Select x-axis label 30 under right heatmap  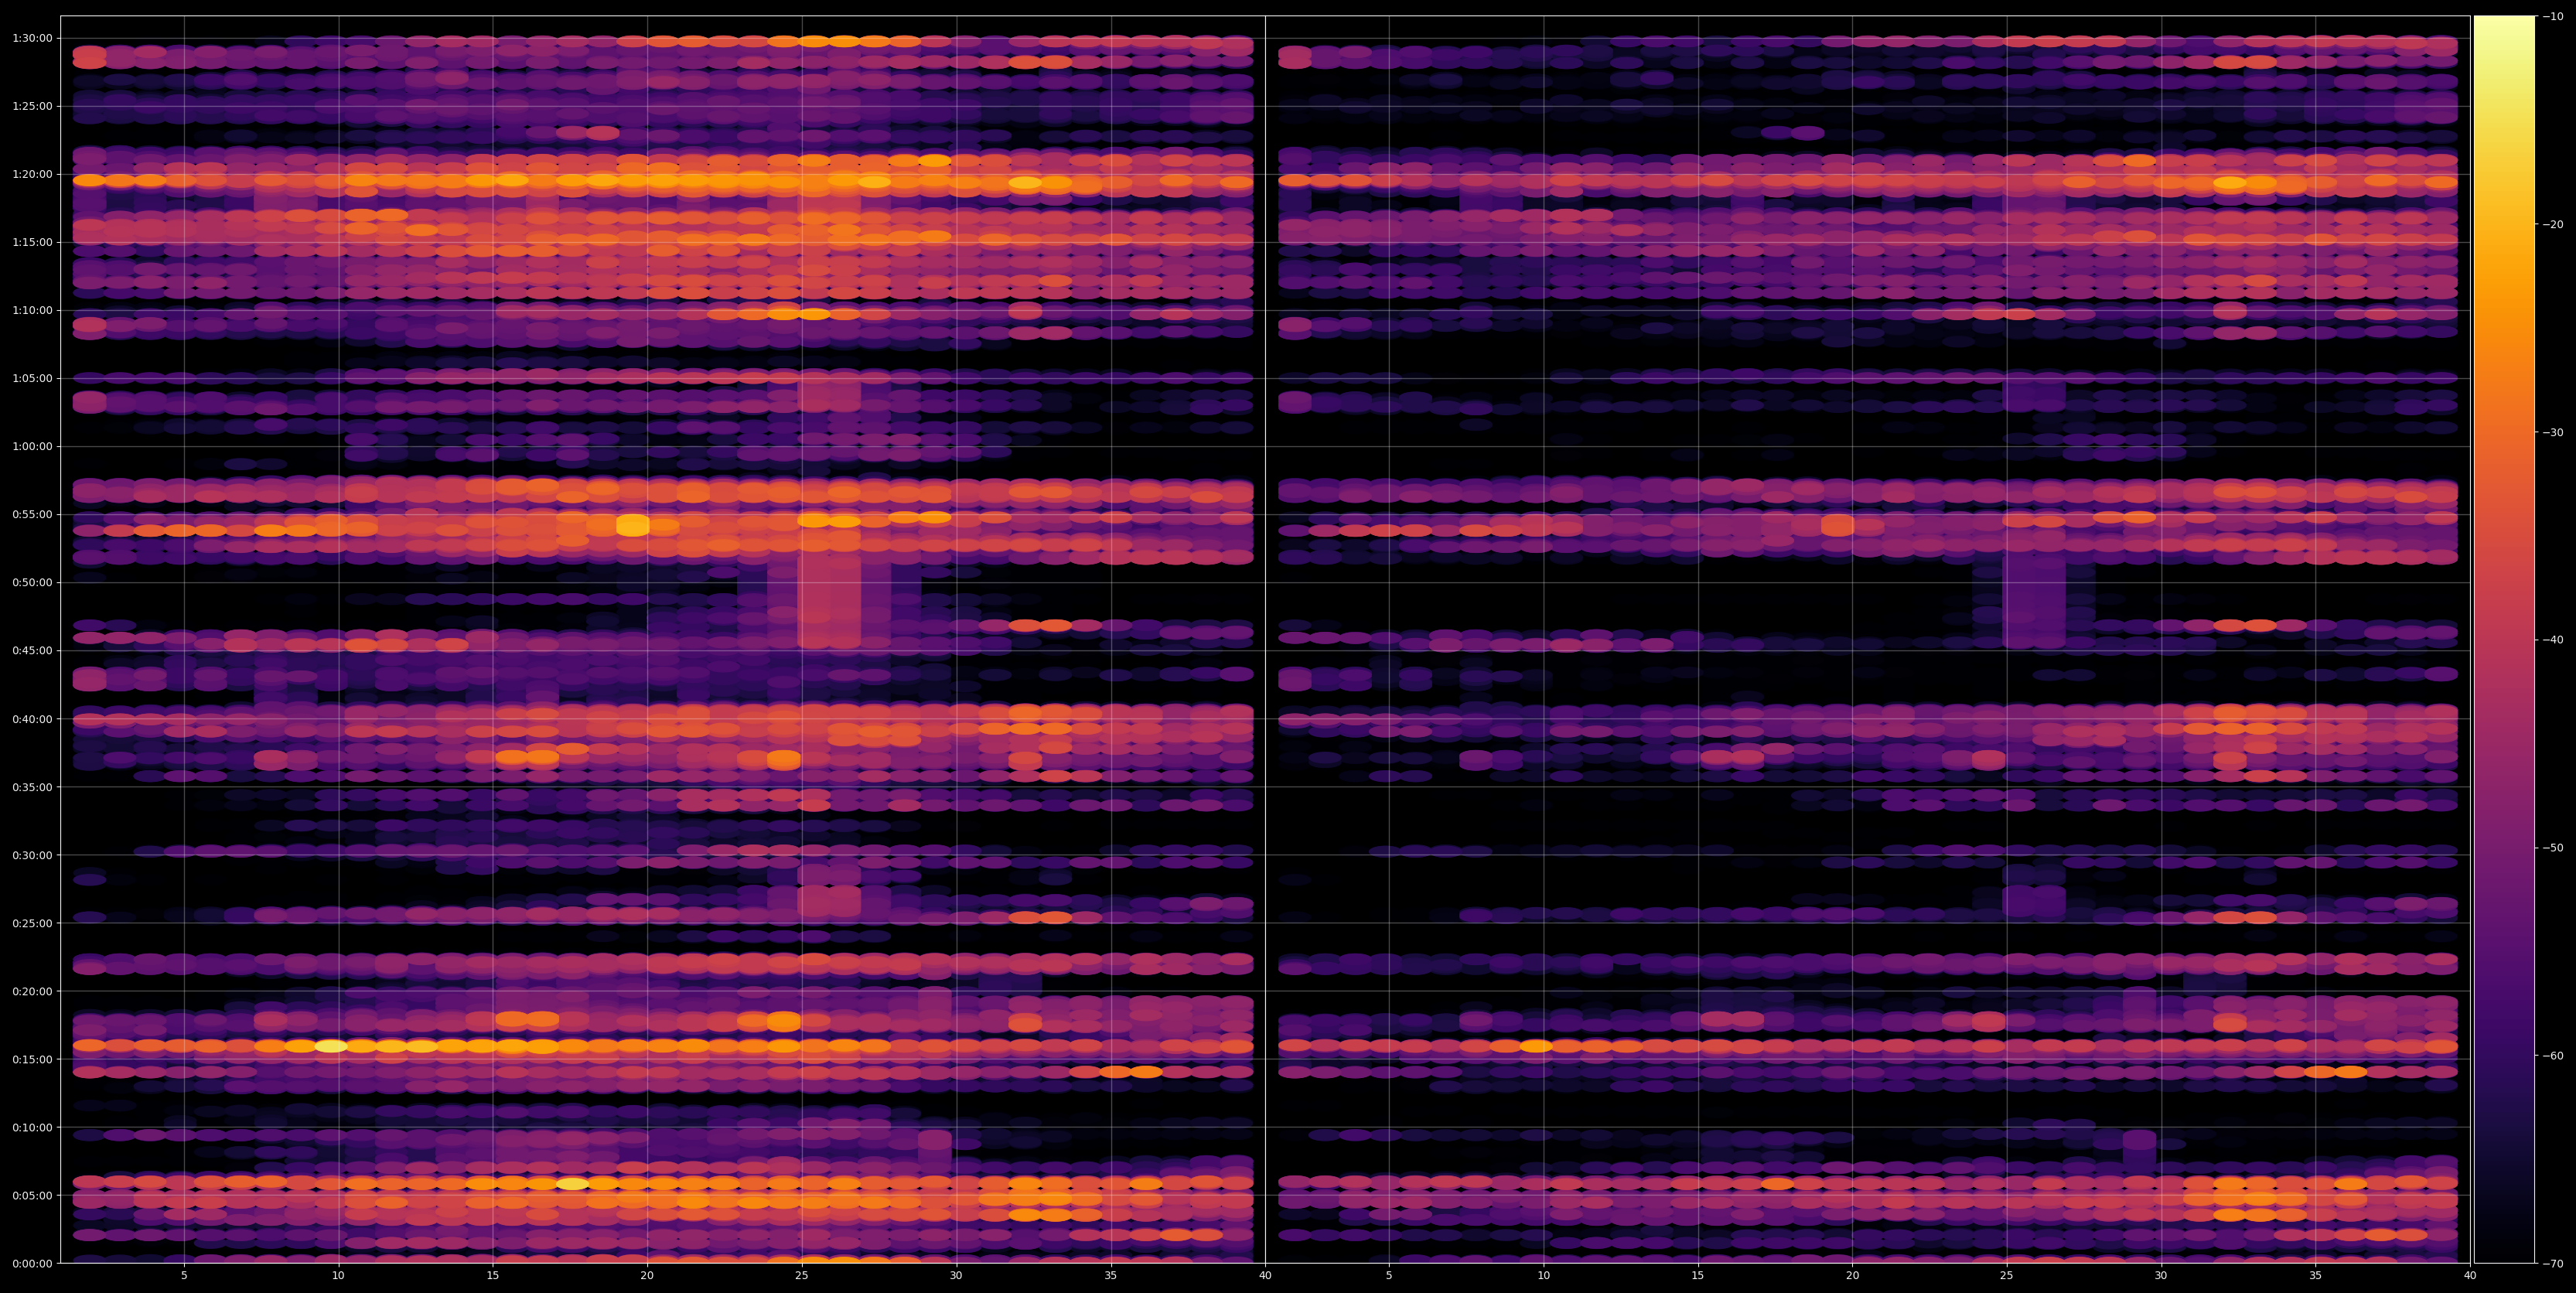[x=2161, y=1276]
